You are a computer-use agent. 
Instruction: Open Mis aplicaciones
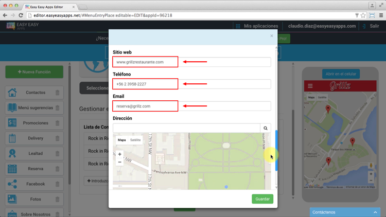[257, 26]
